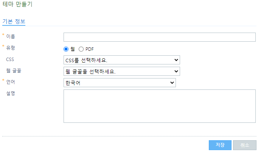This screenshot has width=258, height=152.
Task: Click the 유형 field label
Action: tap(11, 48)
